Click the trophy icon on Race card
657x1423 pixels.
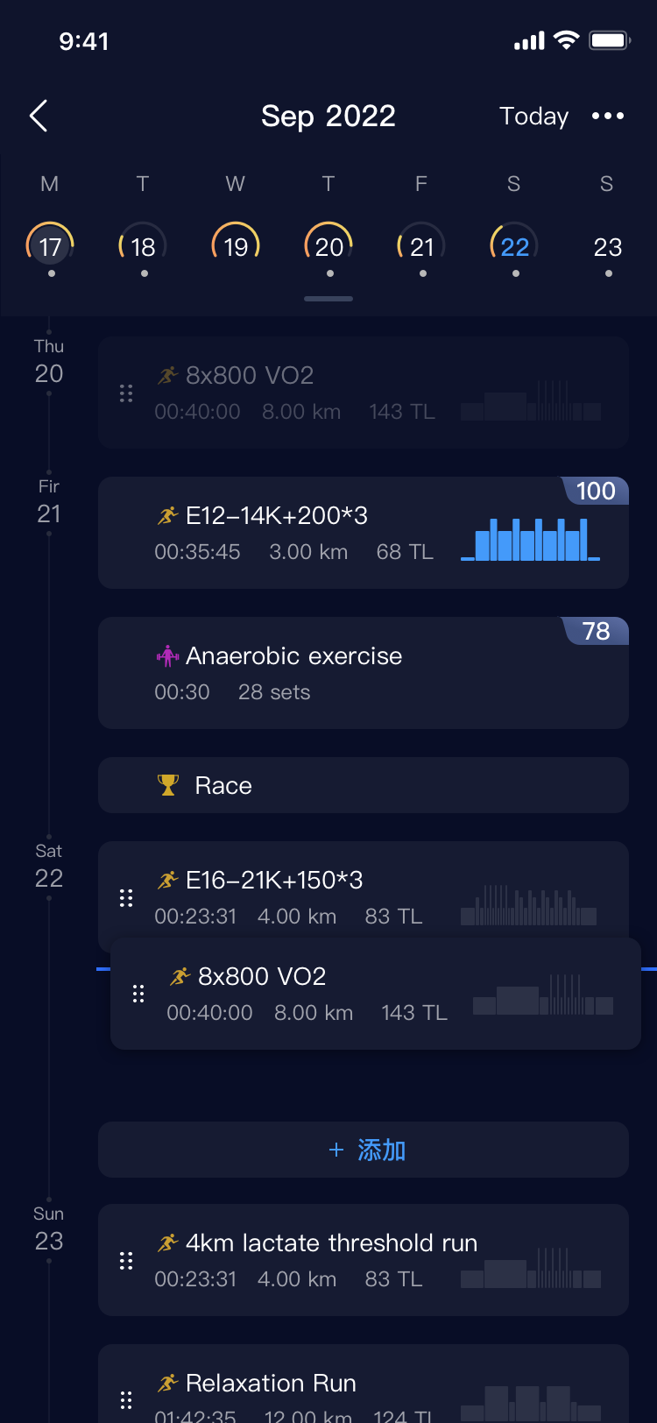(167, 785)
